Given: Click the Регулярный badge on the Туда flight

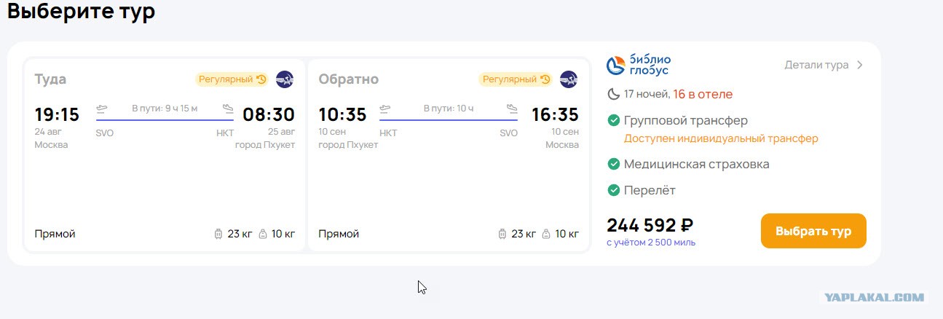Looking at the screenshot, I should 232,79.
